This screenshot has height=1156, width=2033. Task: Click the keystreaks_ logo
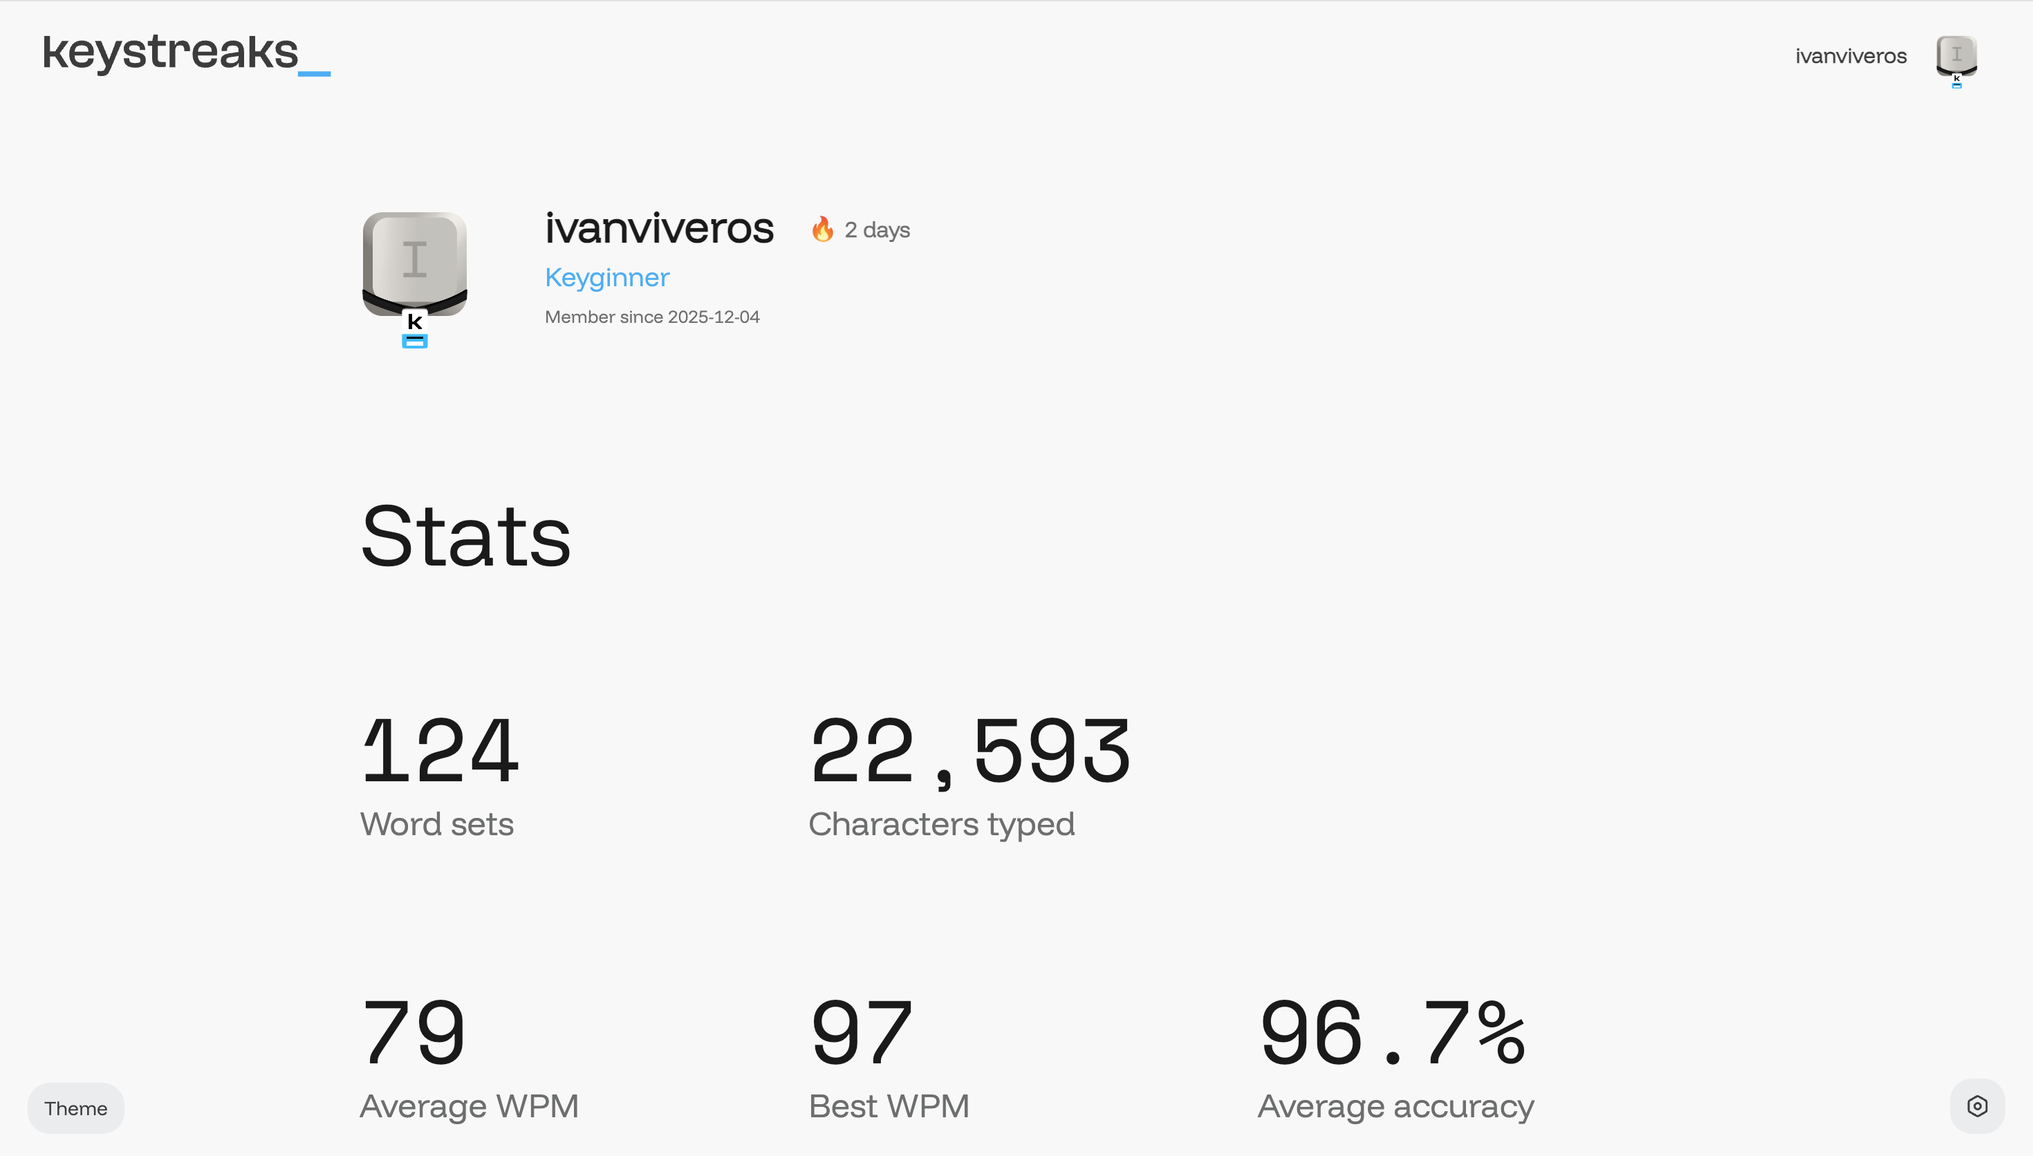point(186,53)
